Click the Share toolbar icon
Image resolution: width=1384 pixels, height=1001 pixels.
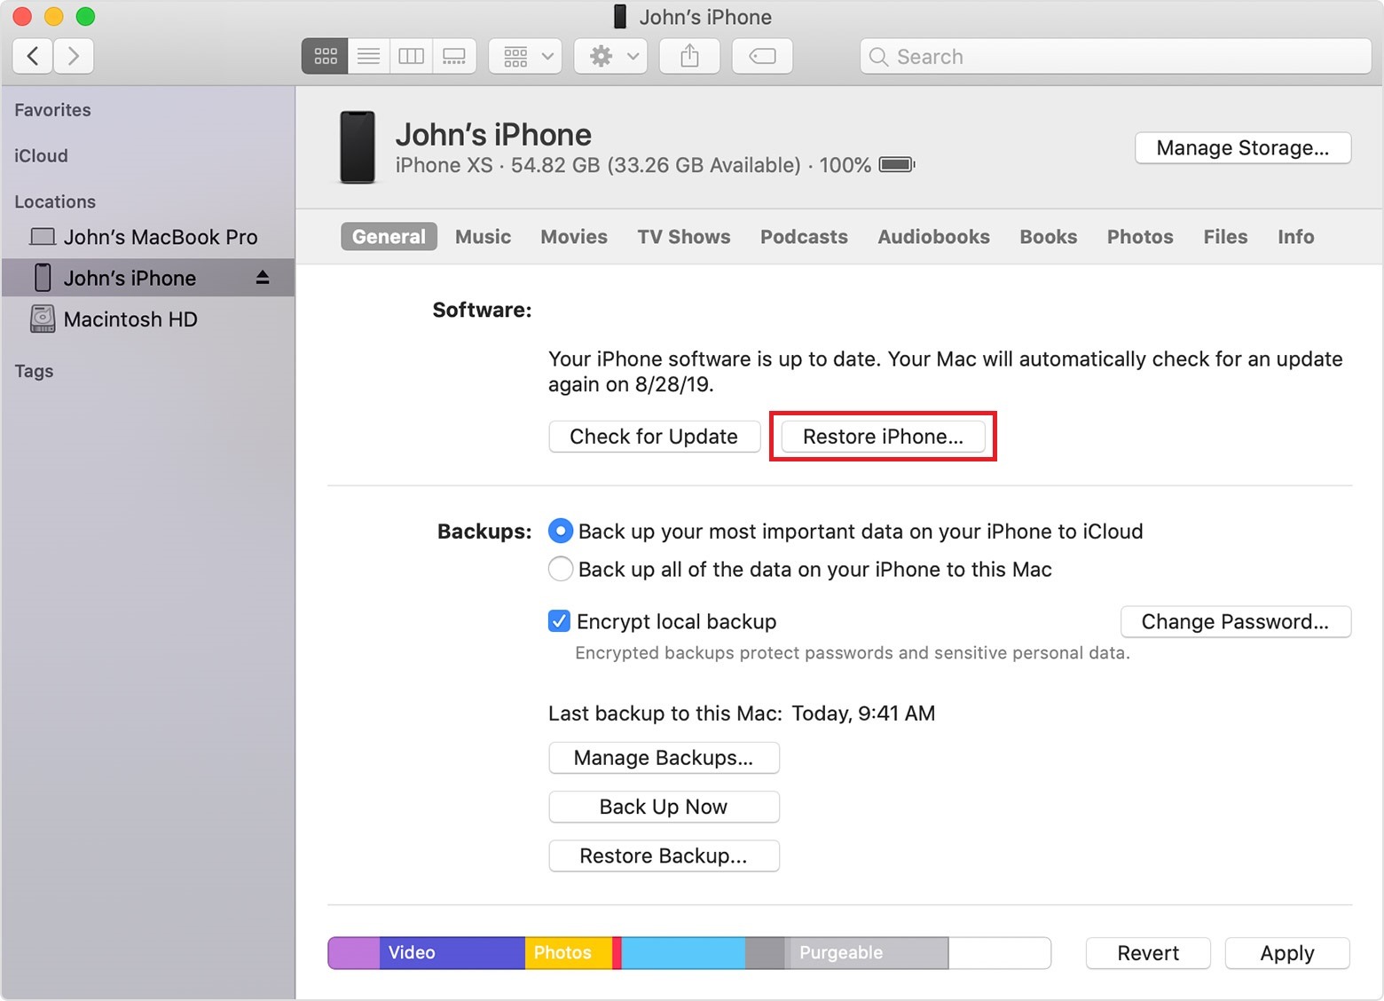coord(689,57)
